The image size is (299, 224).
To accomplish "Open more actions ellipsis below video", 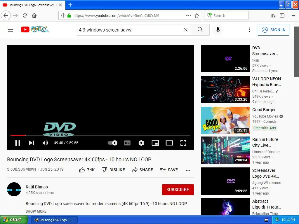I will pyautogui.click(x=188, y=170).
